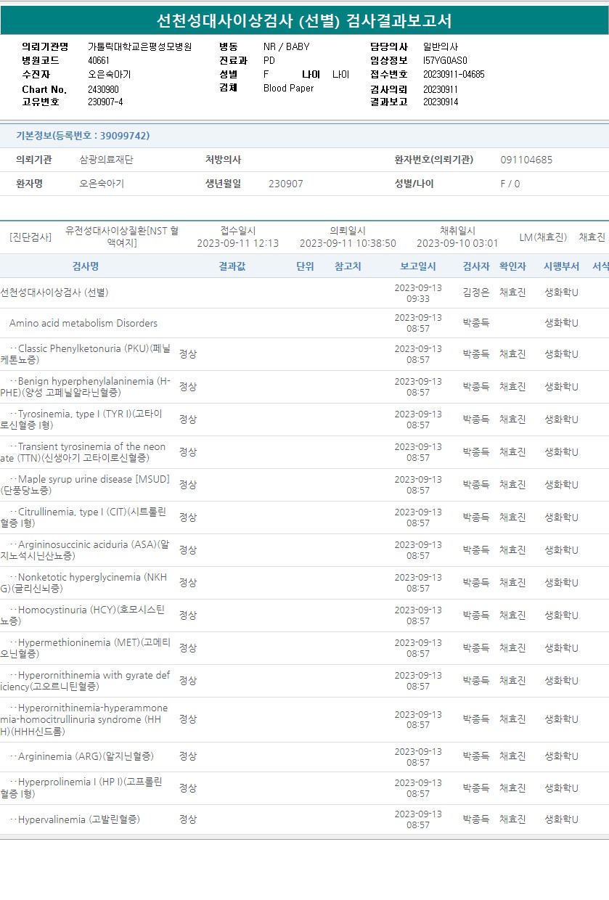Click the 결과값 column header
Screen dimensions: 609x900
tap(232, 266)
